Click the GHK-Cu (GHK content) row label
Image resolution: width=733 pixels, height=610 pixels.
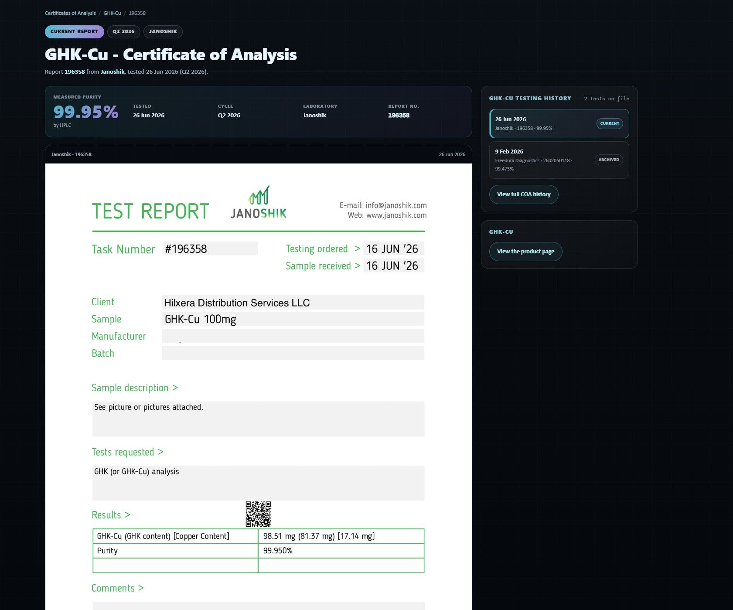click(x=163, y=536)
